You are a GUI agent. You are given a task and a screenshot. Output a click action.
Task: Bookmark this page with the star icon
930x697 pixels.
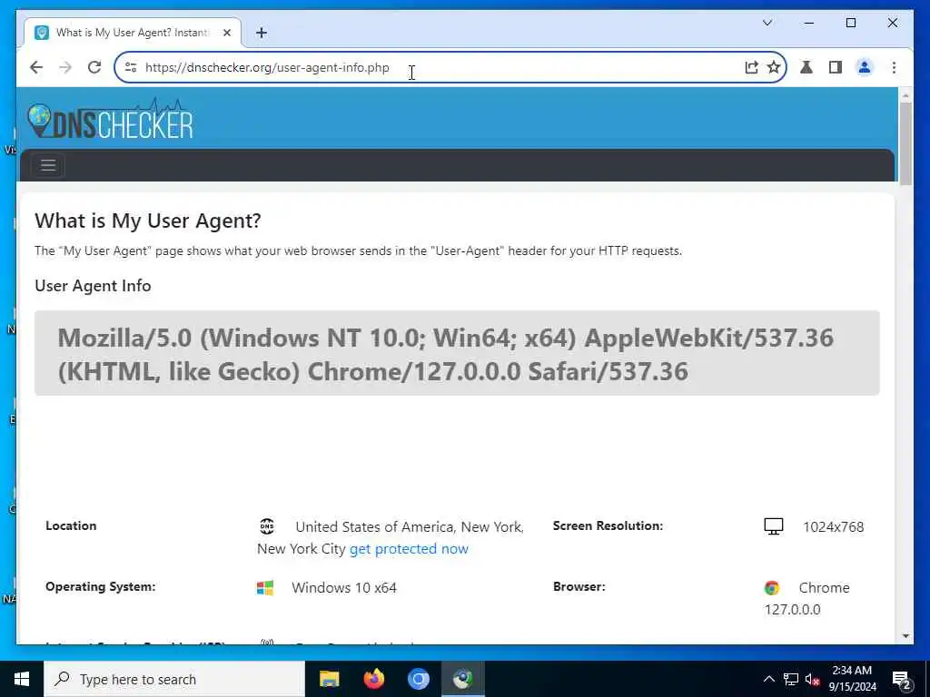point(774,67)
